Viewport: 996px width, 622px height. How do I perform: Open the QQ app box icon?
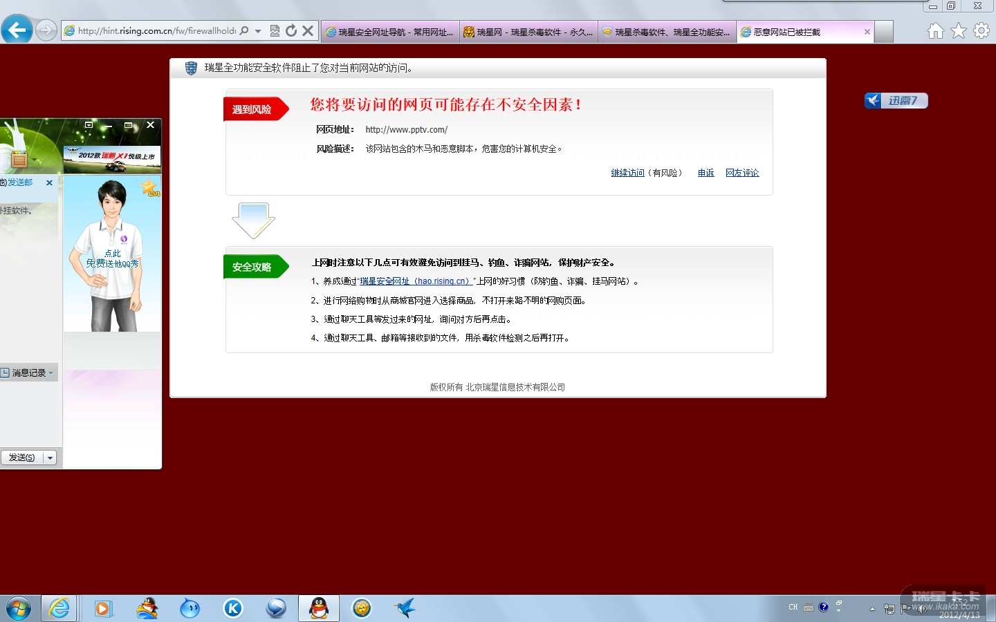tap(19, 160)
